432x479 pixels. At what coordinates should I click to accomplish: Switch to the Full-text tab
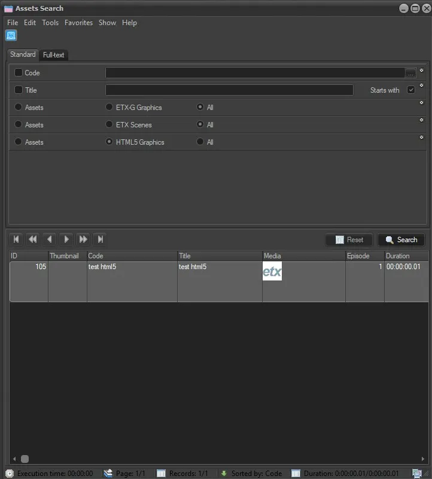click(54, 55)
